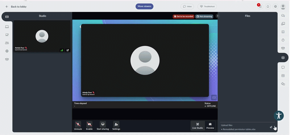This screenshot has height=135, width=290.
Task: Start sharing the screen
Action: (103, 126)
